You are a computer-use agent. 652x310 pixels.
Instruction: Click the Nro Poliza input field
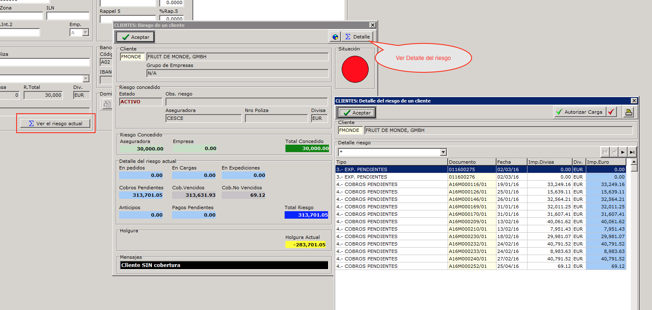pos(276,118)
